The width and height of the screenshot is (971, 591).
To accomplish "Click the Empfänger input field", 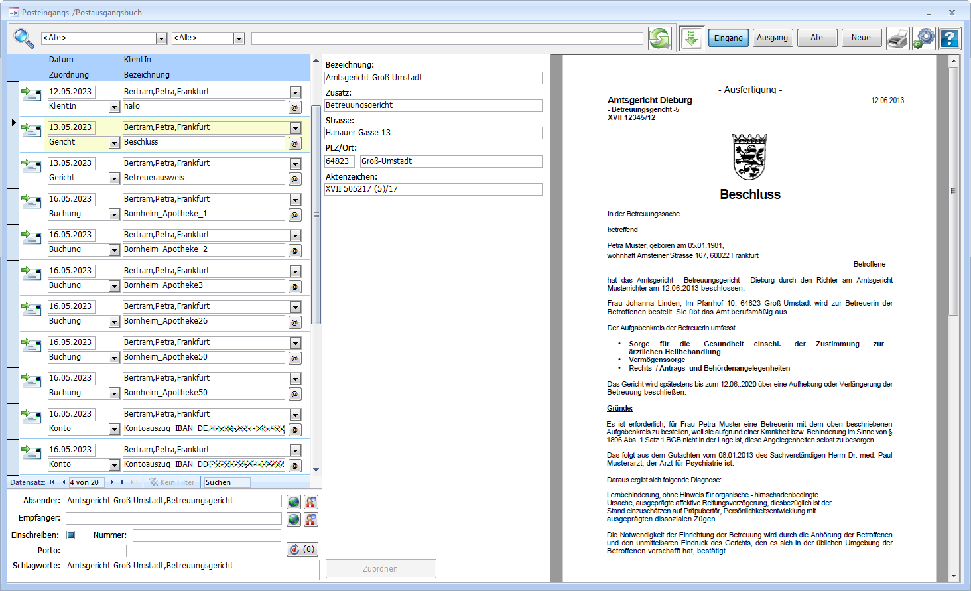I will click(x=174, y=518).
